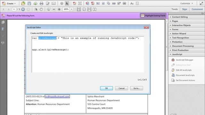Click the hr@nautilustravel.com link
Viewport: 205px width, 115px height.
57,96
